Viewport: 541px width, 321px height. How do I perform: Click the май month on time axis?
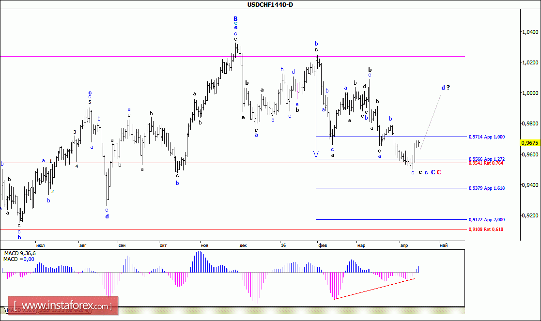click(443, 246)
